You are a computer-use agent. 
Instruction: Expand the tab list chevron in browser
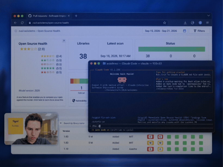(209, 16)
